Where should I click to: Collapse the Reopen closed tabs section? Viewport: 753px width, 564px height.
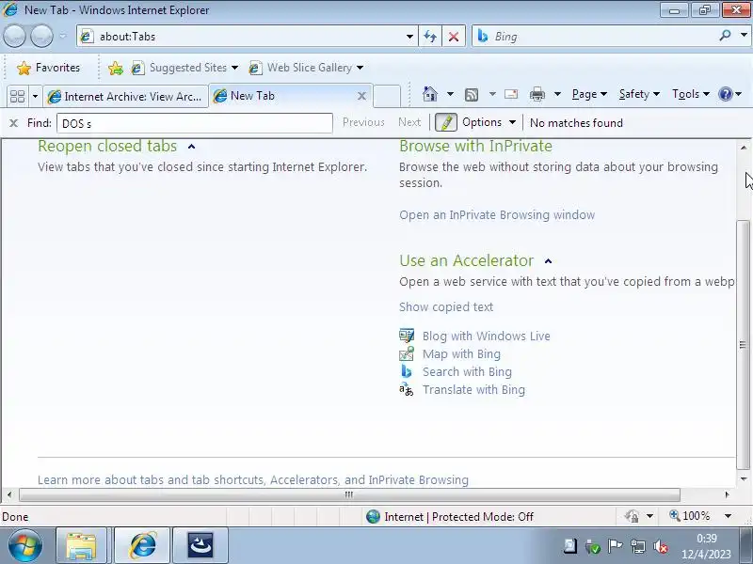click(192, 147)
